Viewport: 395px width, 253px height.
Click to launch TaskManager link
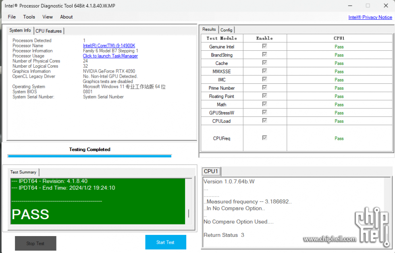(110, 56)
